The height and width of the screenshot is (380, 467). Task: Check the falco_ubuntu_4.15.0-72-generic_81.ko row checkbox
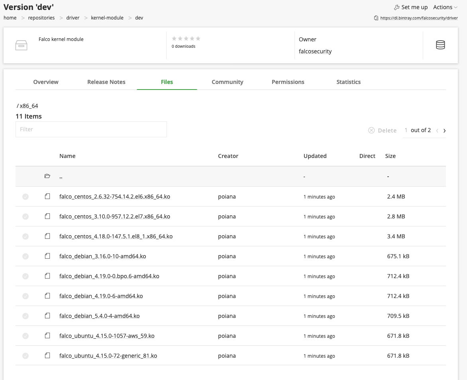click(26, 356)
